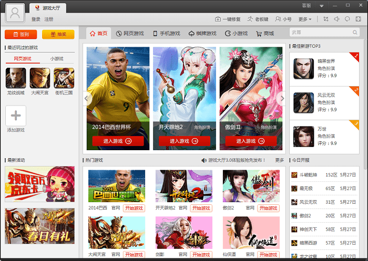368x261 pixels.
Task: Open the 领取百万京东卡 activity banner
Action: [39, 184]
